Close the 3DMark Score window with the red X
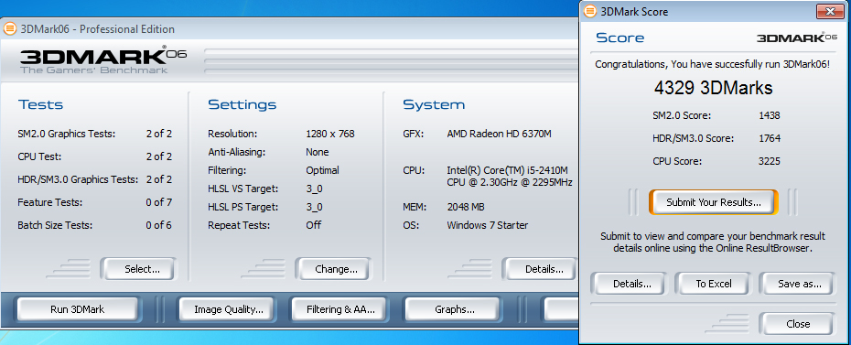The width and height of the screenshot is (851, 345). 830,11
